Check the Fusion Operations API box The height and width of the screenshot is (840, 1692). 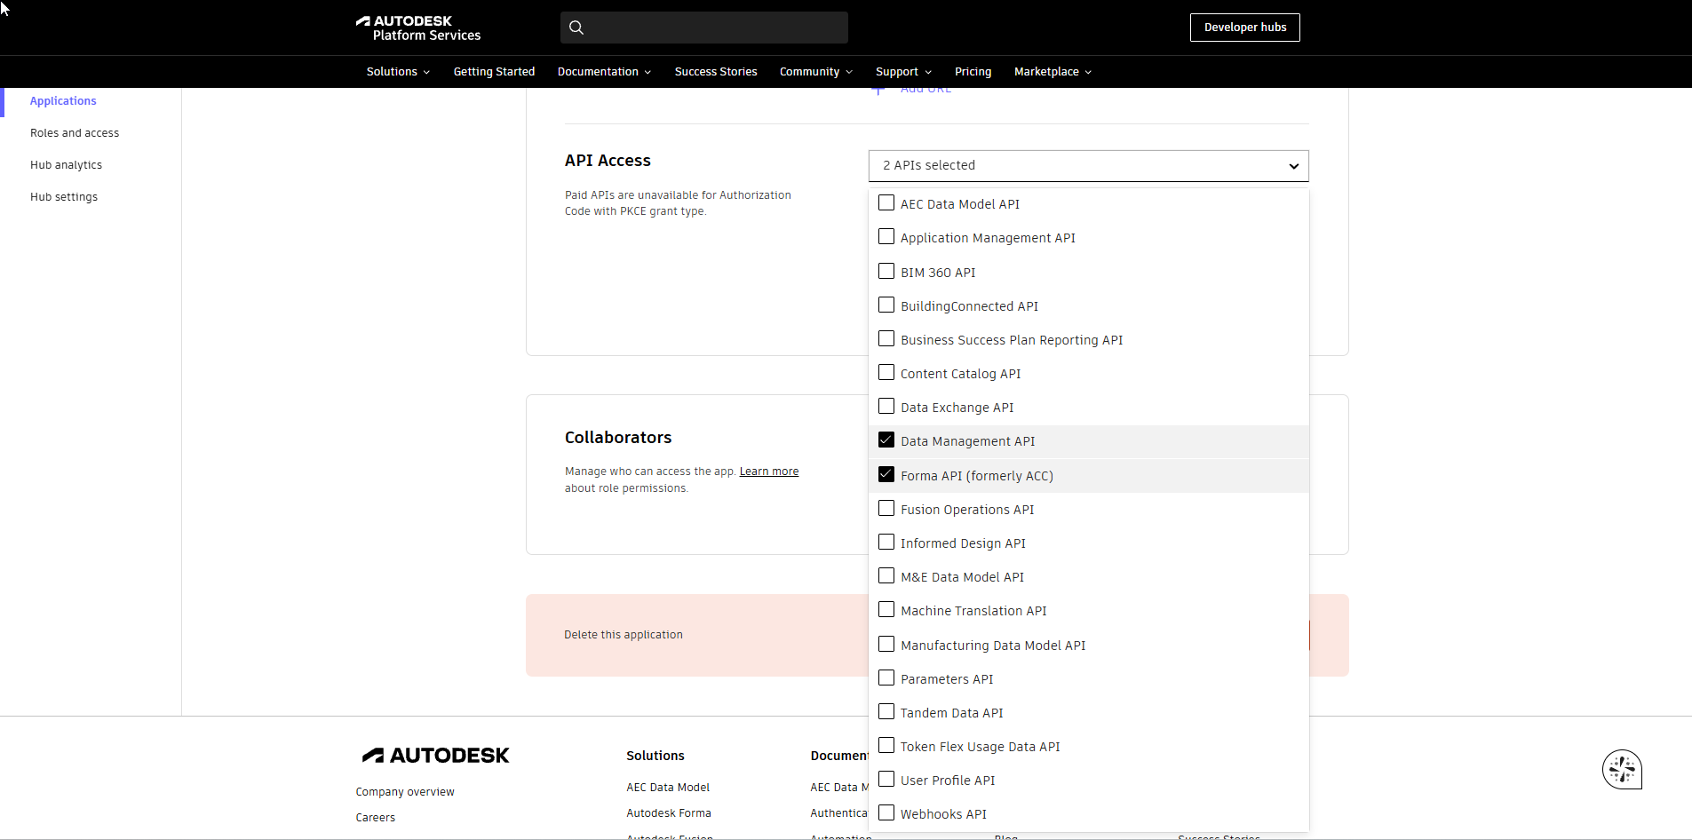886,509
